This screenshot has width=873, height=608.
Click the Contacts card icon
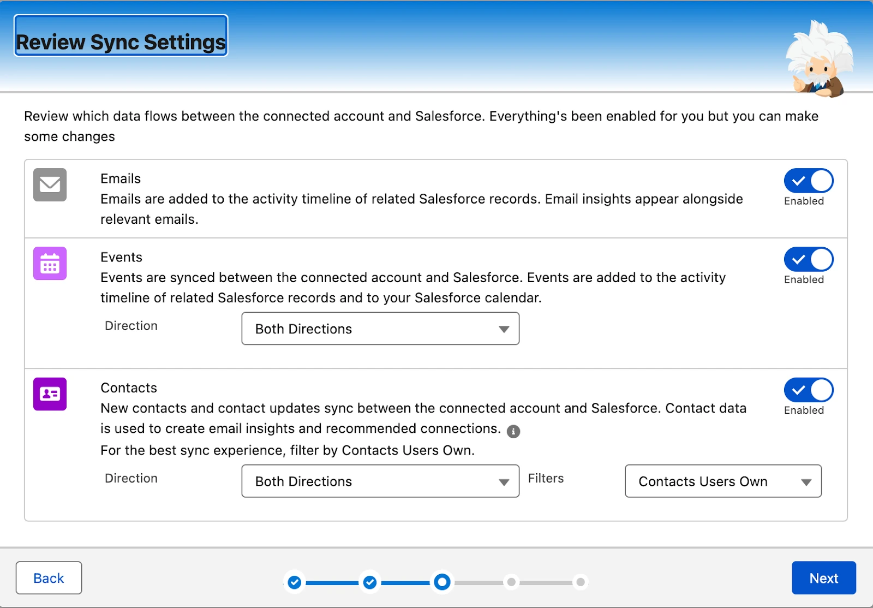[50, 394]
